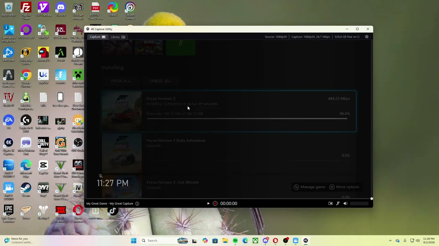Viewport: 439px width, 246px height.
Task: Switch to the Capture tab
Action: pyautogui.click(x=97, y=37)
